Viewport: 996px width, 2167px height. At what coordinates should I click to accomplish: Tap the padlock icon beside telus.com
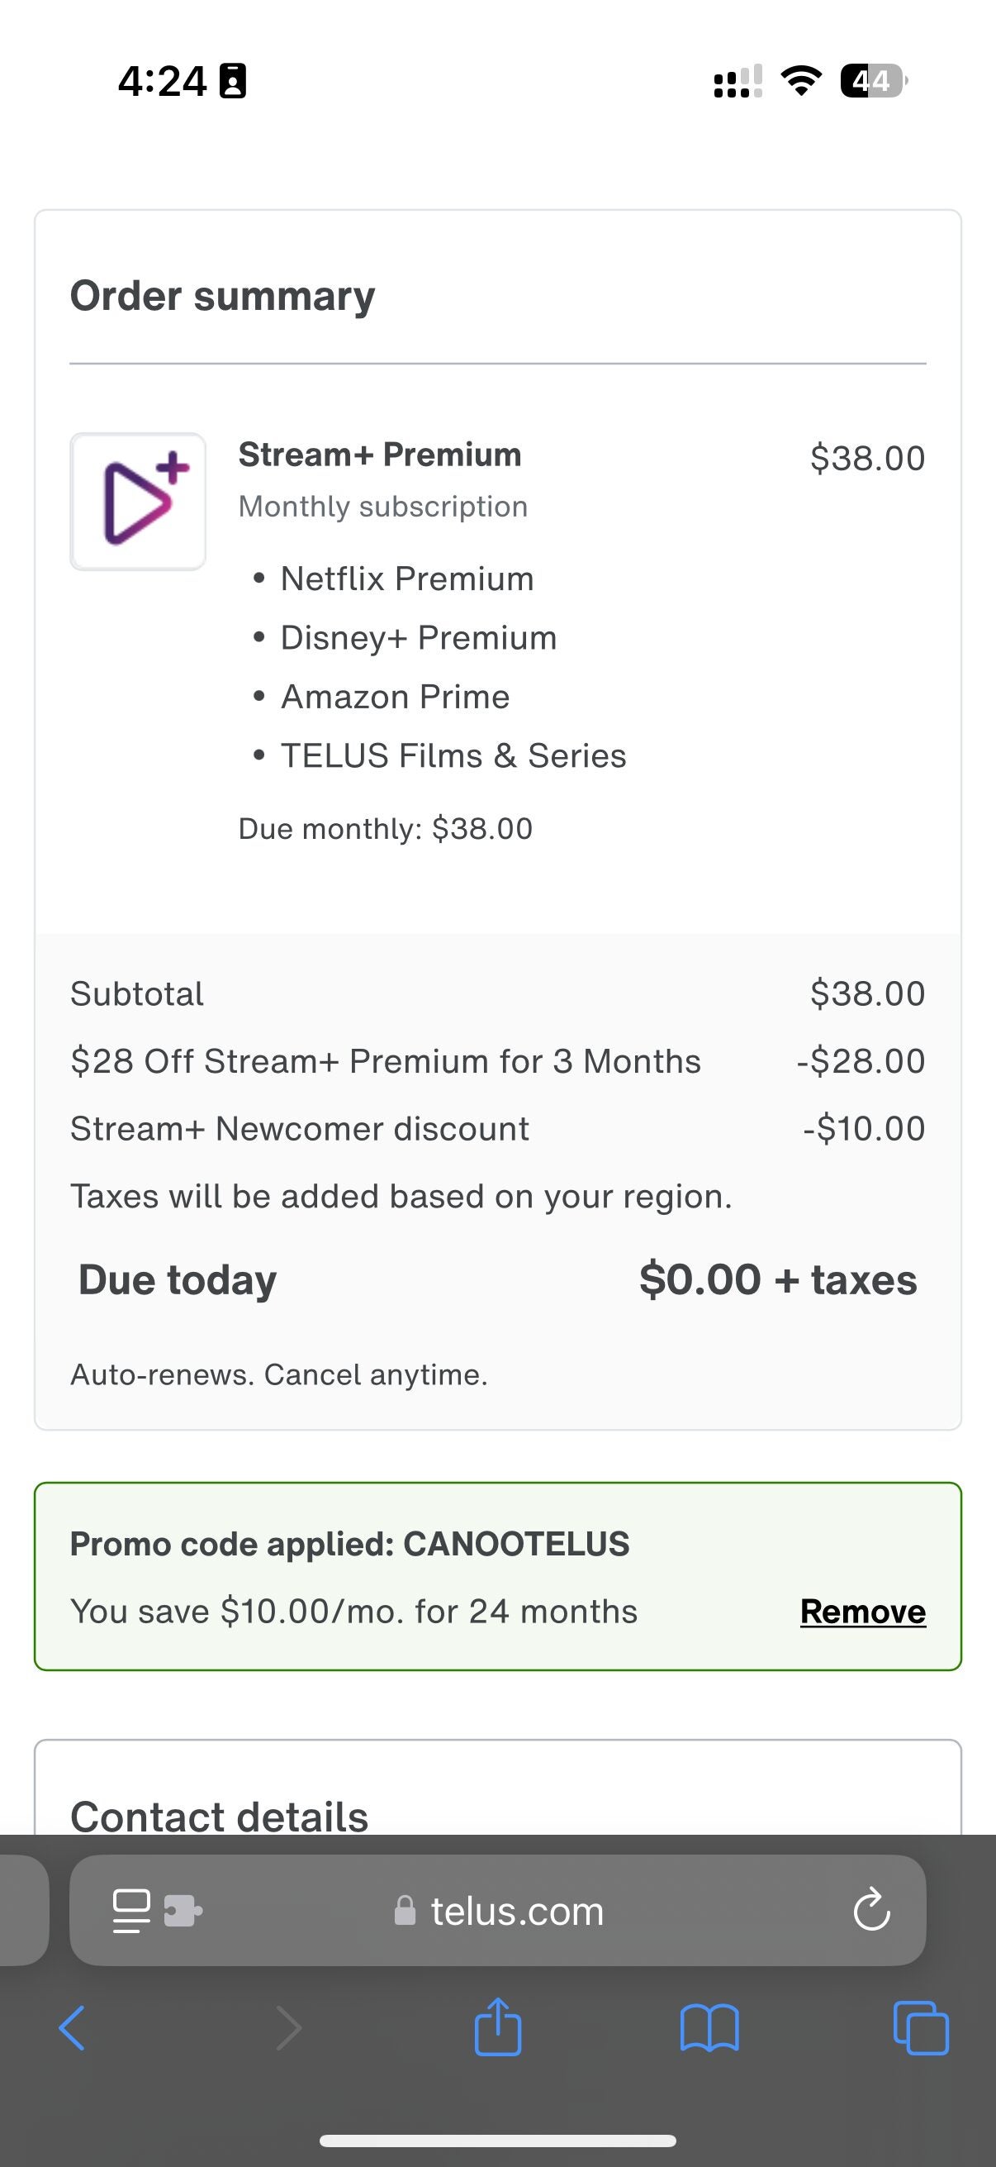[405, 1911]
